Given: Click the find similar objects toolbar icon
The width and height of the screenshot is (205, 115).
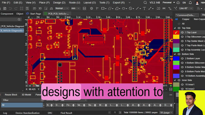Looking at the screenshot, I should pos(46,8).
